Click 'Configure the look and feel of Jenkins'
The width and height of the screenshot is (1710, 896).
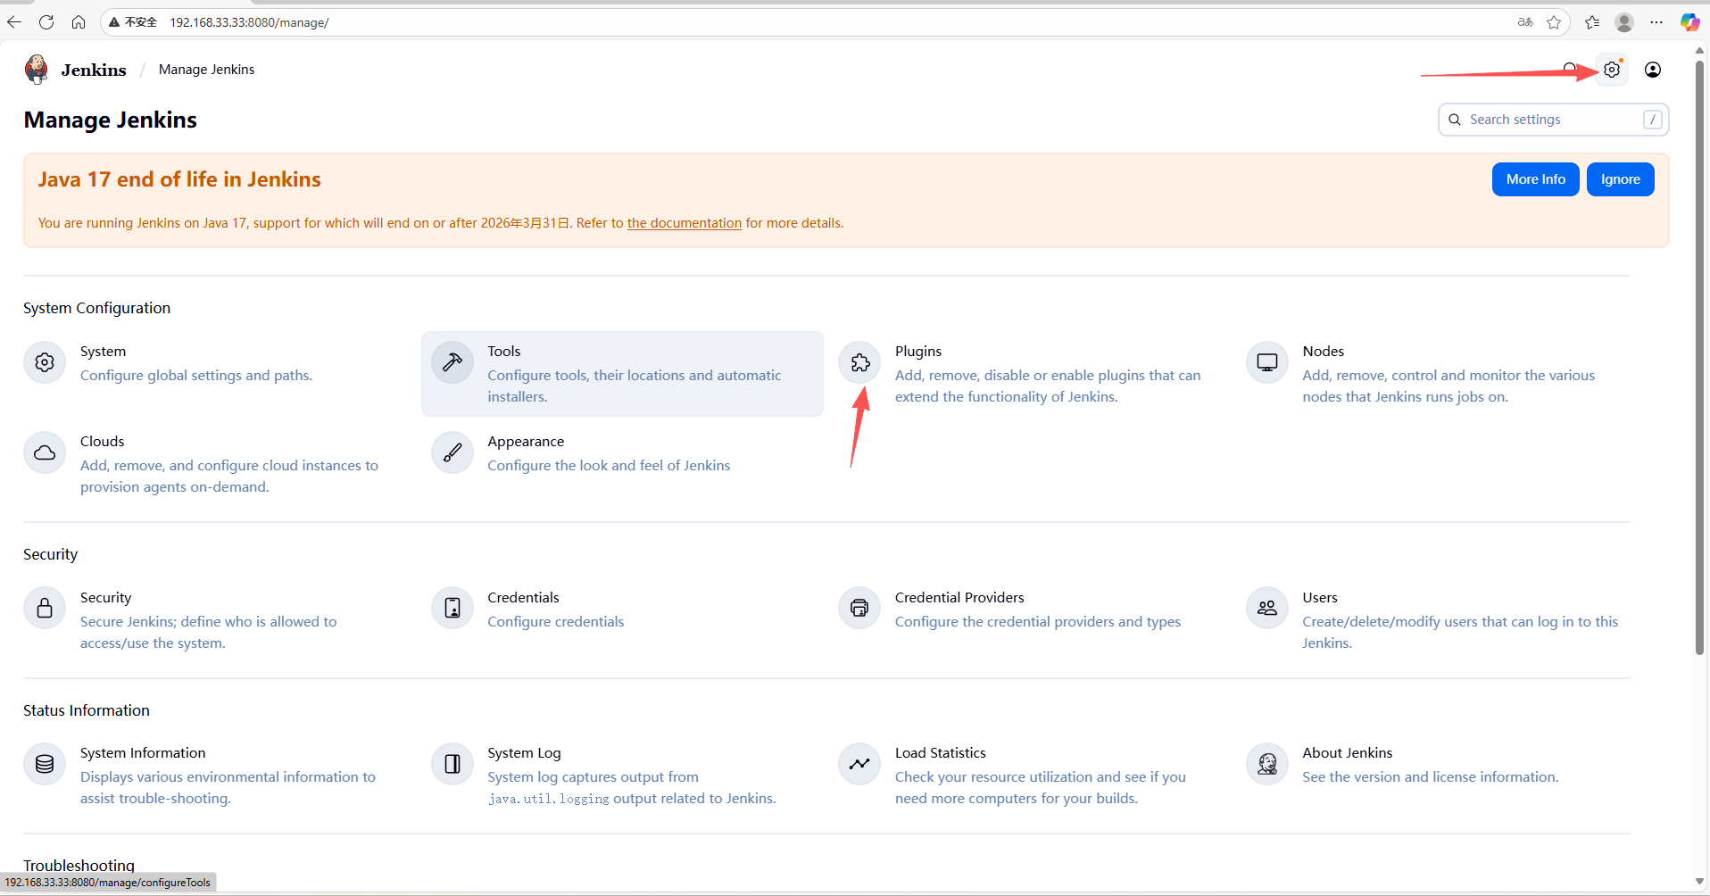point(609,466)
